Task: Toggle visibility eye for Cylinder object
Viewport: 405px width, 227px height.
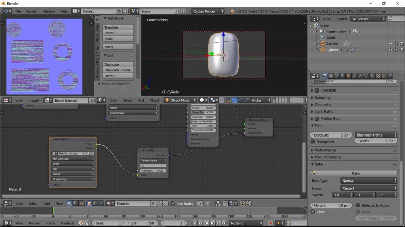Action: click(390, 49)
